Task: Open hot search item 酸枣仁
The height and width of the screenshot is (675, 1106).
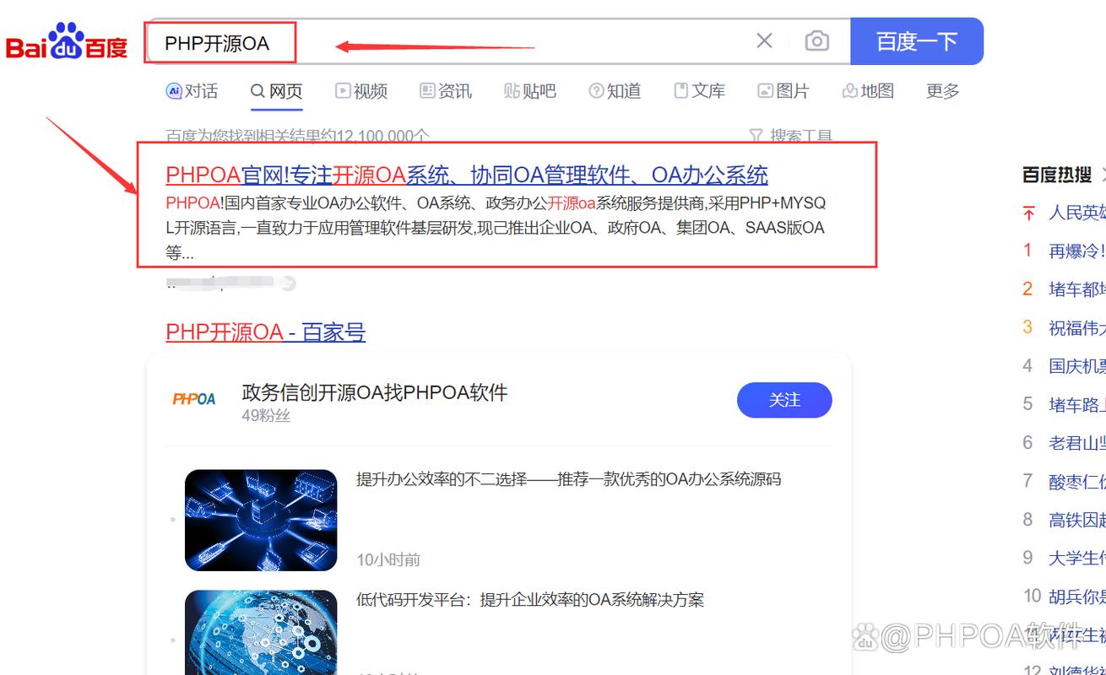Action: click(1076, 481)
